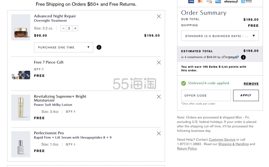This screenshot has height=167, width=269.
Task: Open the Afterpay installments info icon
Action: tap(243, 57)
